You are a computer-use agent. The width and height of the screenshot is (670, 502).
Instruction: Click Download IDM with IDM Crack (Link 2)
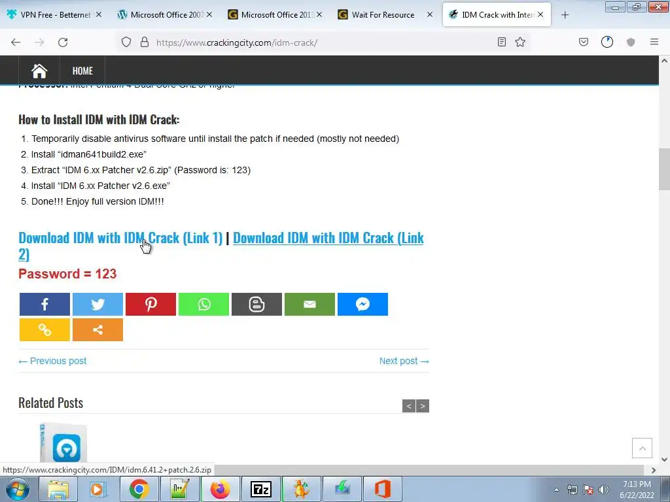pyautogui.click(x=328, y=238)
